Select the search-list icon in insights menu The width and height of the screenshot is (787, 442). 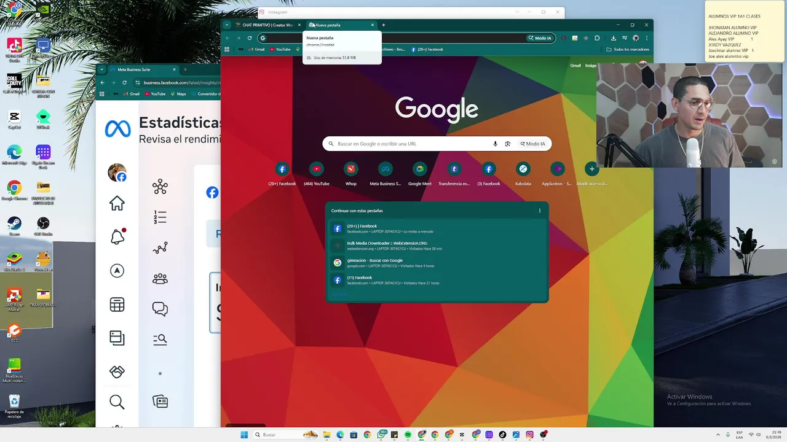(160, 339)
